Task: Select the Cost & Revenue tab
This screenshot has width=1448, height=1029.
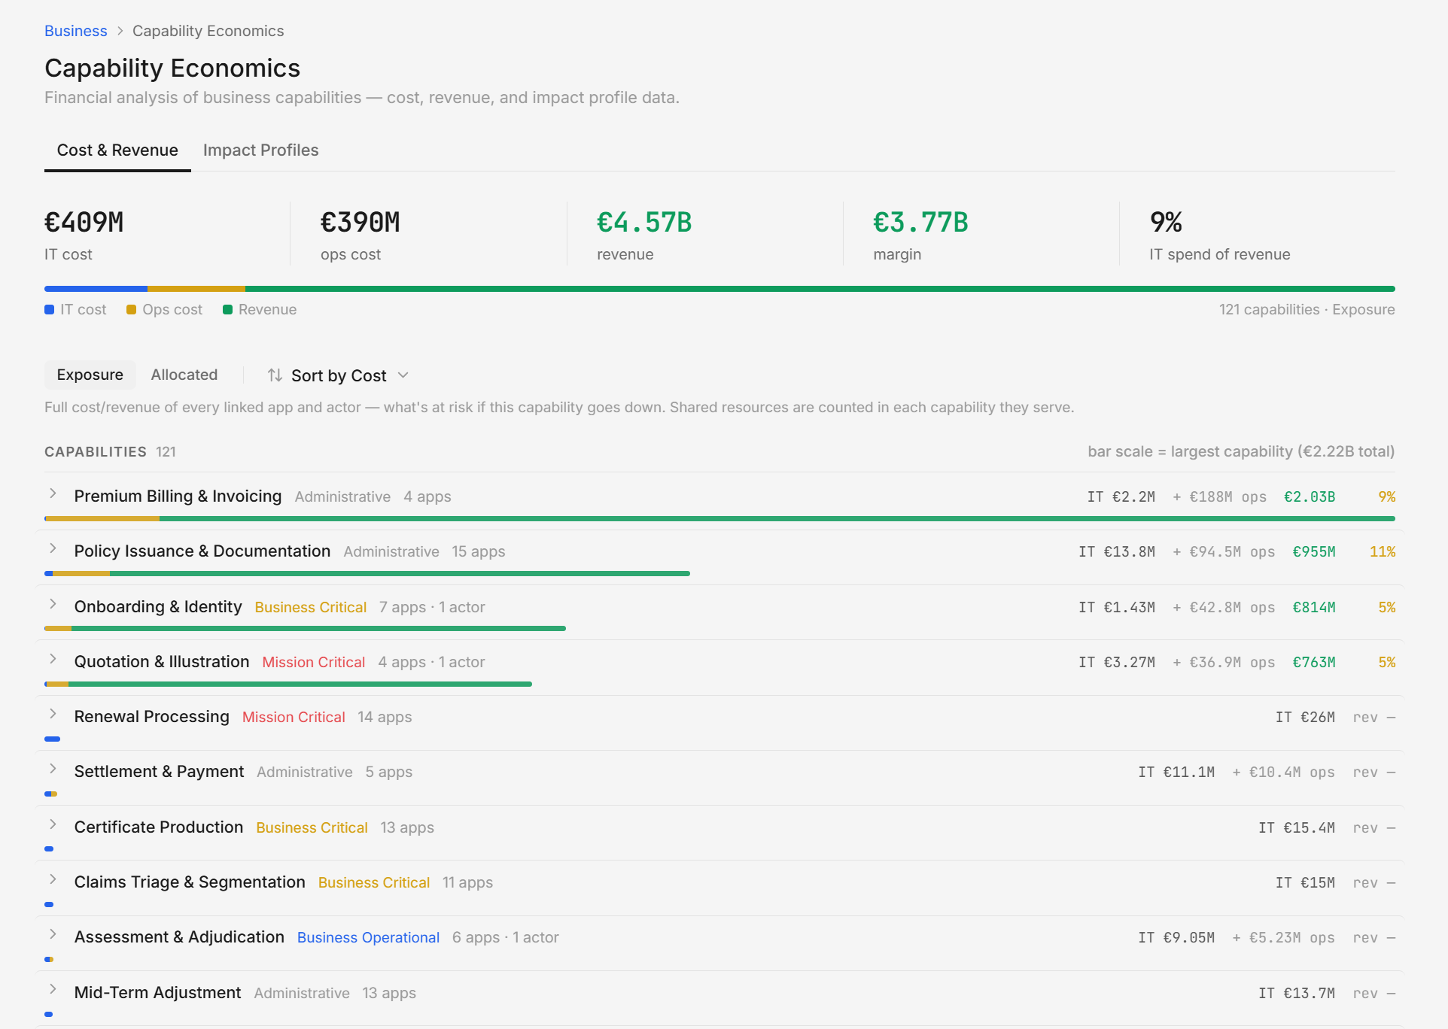Action: (117, 150)
